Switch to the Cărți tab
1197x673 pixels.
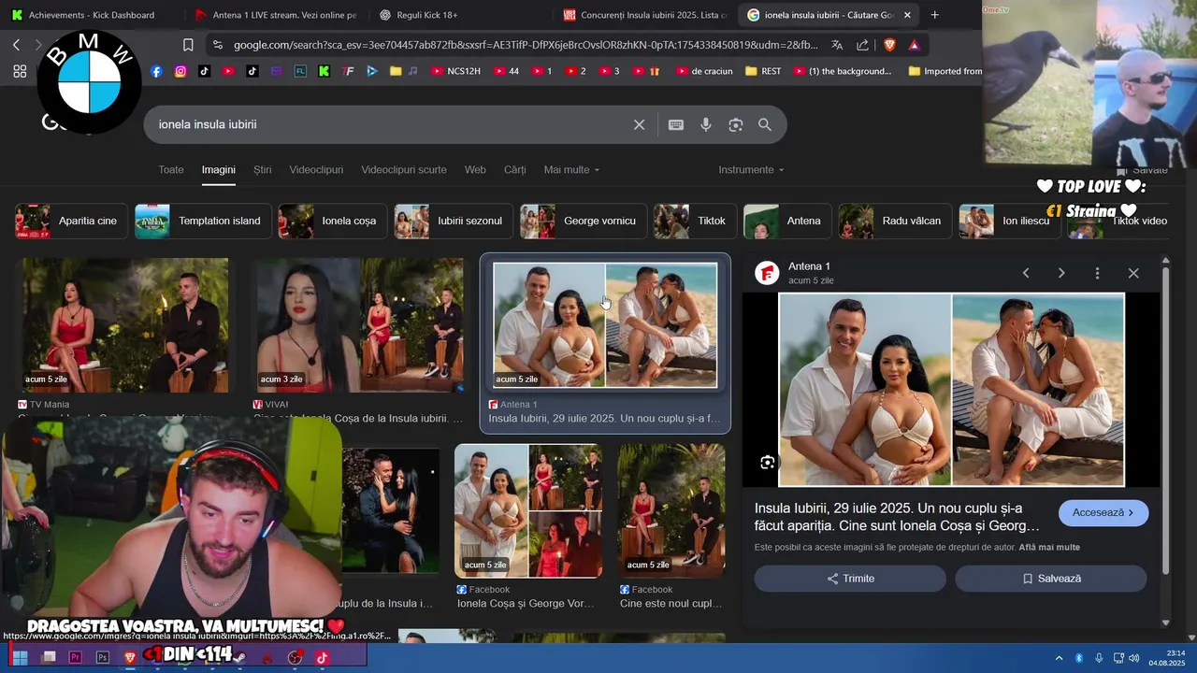click(515, 170)
